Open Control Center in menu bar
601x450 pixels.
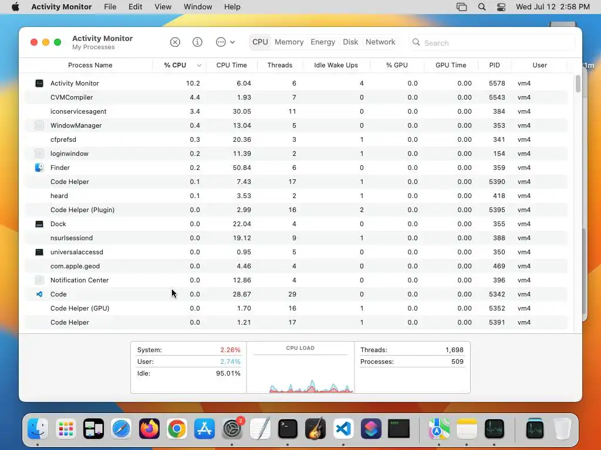pyautogui.click(x=501, y=7)
